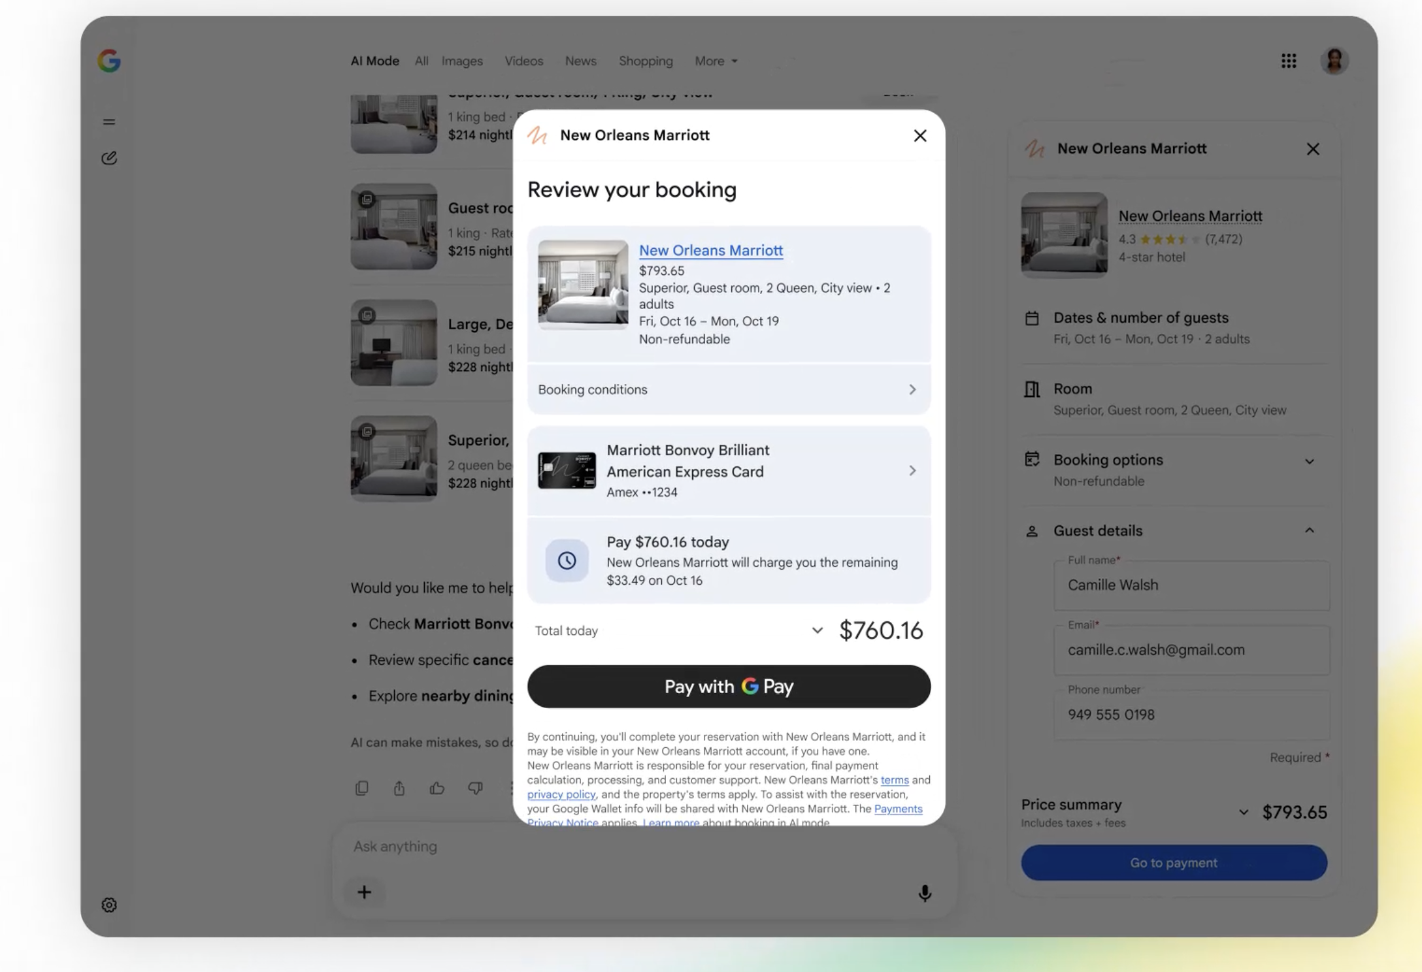Click Pay with Google Pay button
Viewport: 1422px width, 972px height.
(729, 687)
